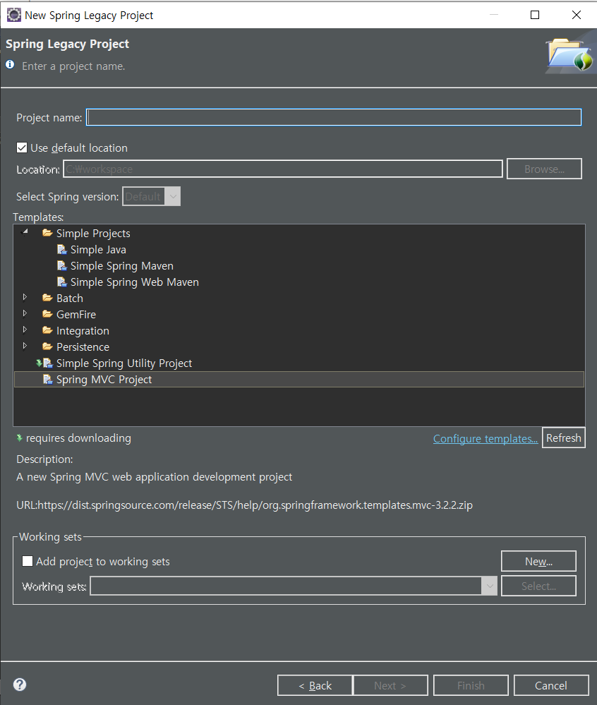Click the GemFire folder icon

click(x=48, y=314)
